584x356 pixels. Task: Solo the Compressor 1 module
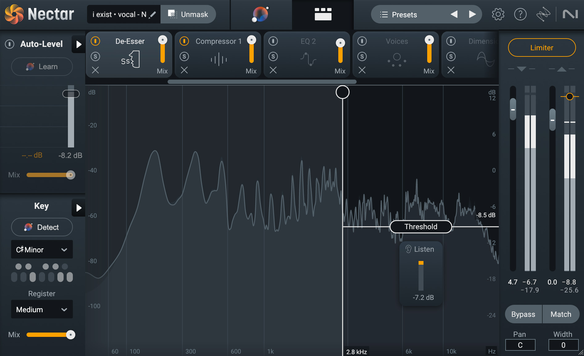pos(184,56)
